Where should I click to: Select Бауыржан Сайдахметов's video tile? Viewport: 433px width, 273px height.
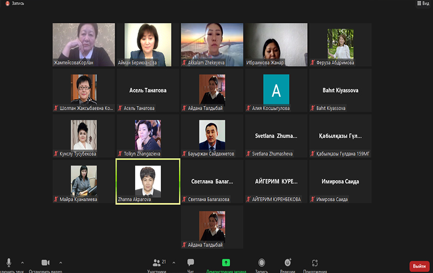tap(212, 136)
